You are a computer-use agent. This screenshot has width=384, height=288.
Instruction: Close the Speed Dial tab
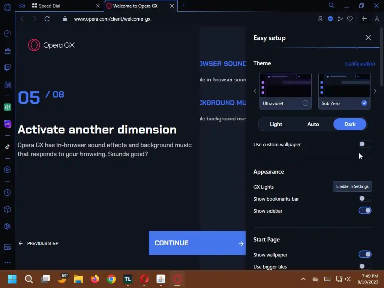[x=97, y=6]
